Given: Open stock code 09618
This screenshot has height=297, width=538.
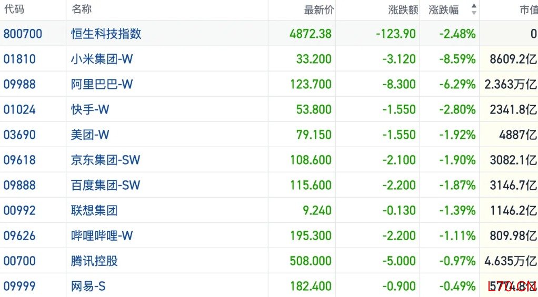Looking at the screenshot, I should pos(19,160).
